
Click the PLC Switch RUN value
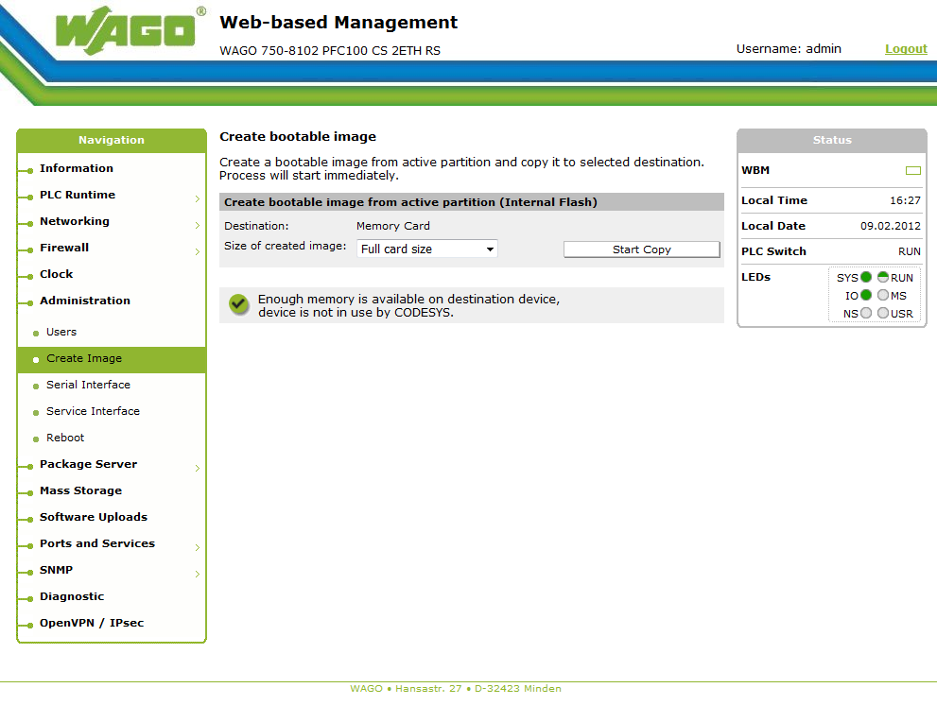point(910,251)
